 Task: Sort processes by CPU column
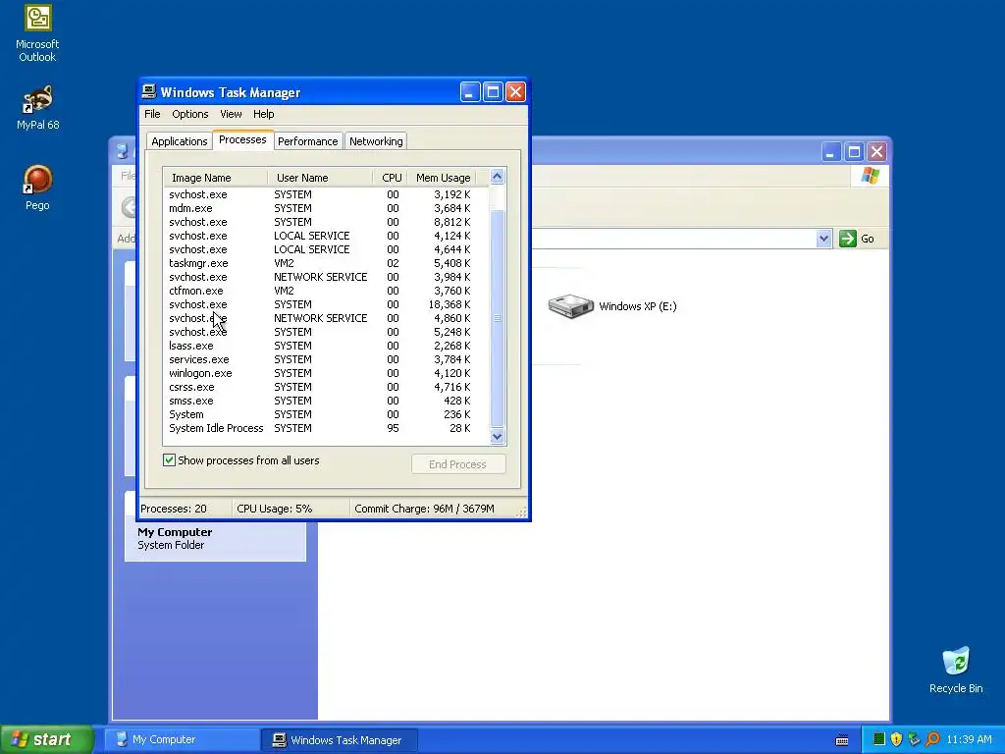coord(391,178)
